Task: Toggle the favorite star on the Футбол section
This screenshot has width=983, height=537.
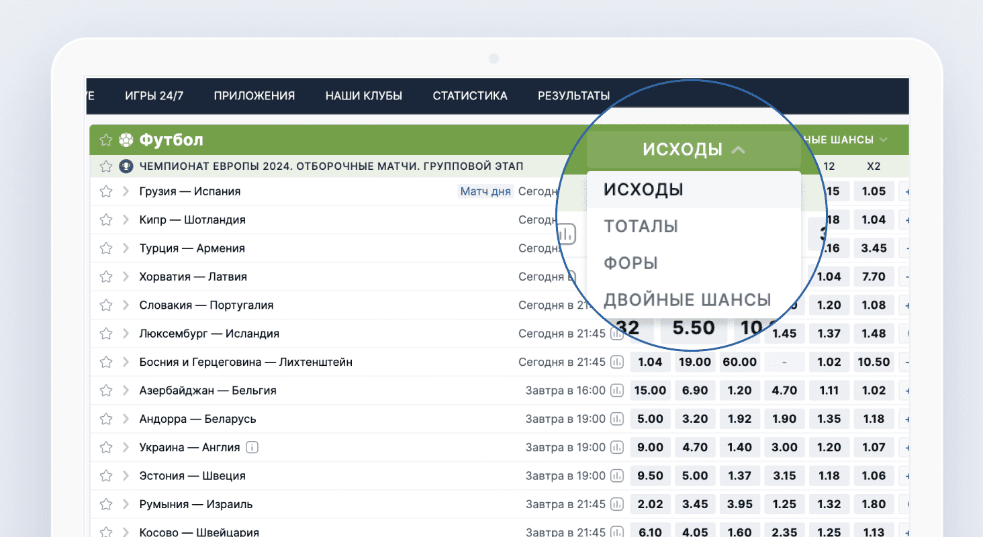Action: pyautogui.click(x=105, y=139)
